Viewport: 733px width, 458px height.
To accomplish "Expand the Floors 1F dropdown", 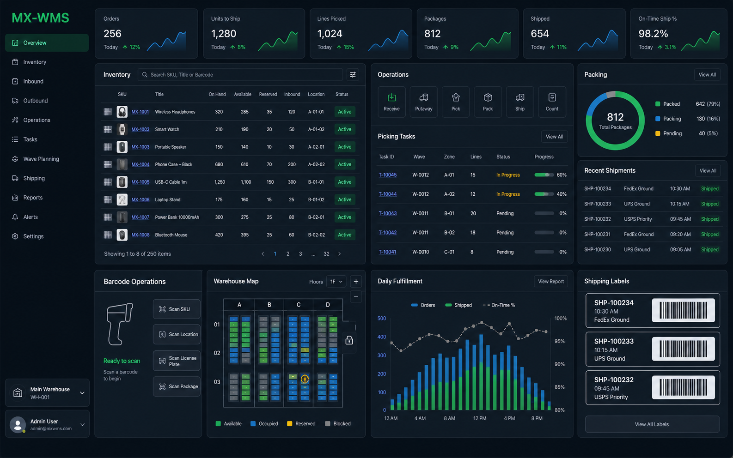I will [336, 282].
